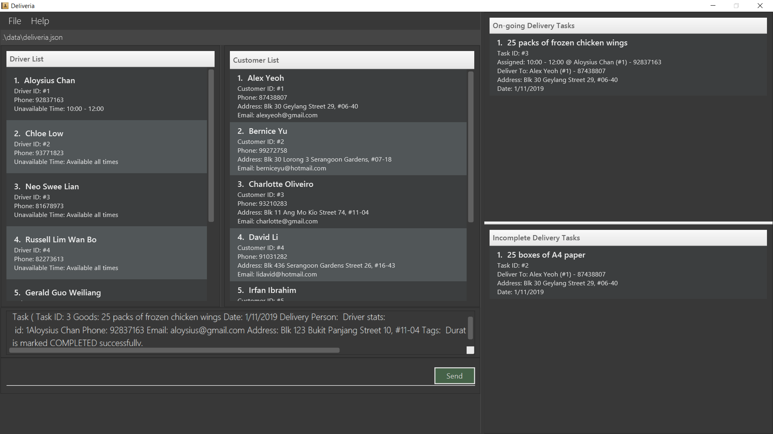This screenshot has width=773, height=434.
Task: Select driver Russell Lim Wan Bo
Action: pos(106,253)
